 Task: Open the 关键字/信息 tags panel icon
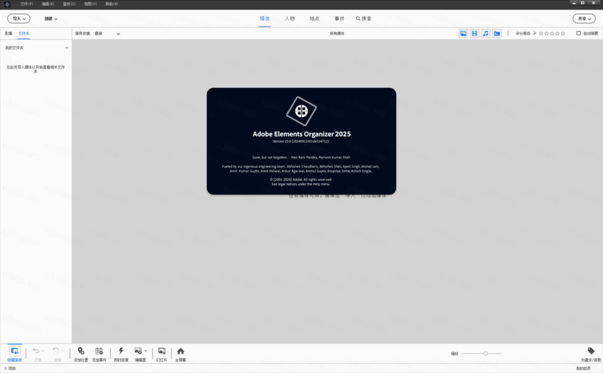[591, 351]
